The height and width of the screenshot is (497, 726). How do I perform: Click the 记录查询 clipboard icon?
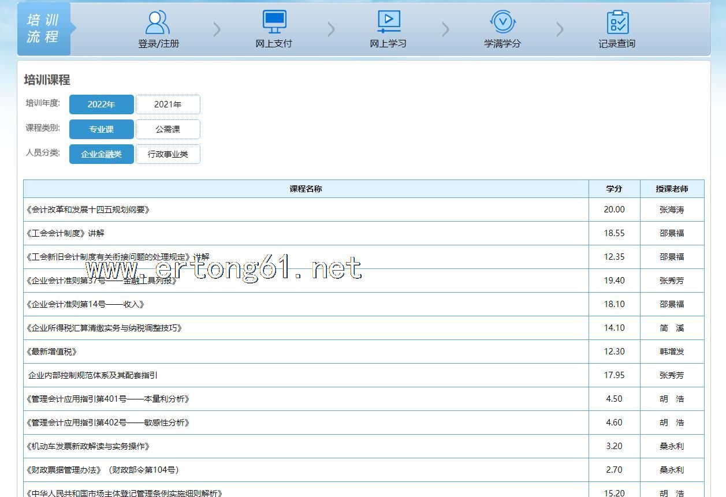(617, 23)
